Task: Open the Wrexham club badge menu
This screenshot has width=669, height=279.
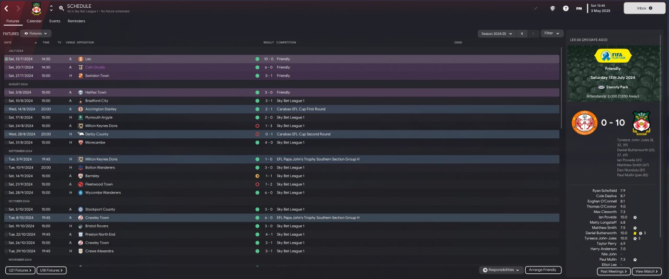Action: click(36, 8)
